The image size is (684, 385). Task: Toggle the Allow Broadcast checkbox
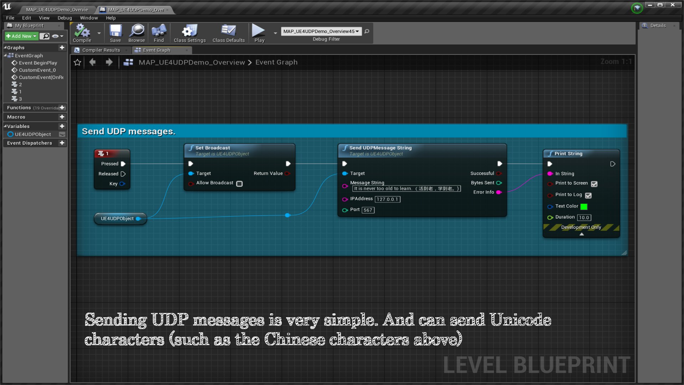(239, 183)
